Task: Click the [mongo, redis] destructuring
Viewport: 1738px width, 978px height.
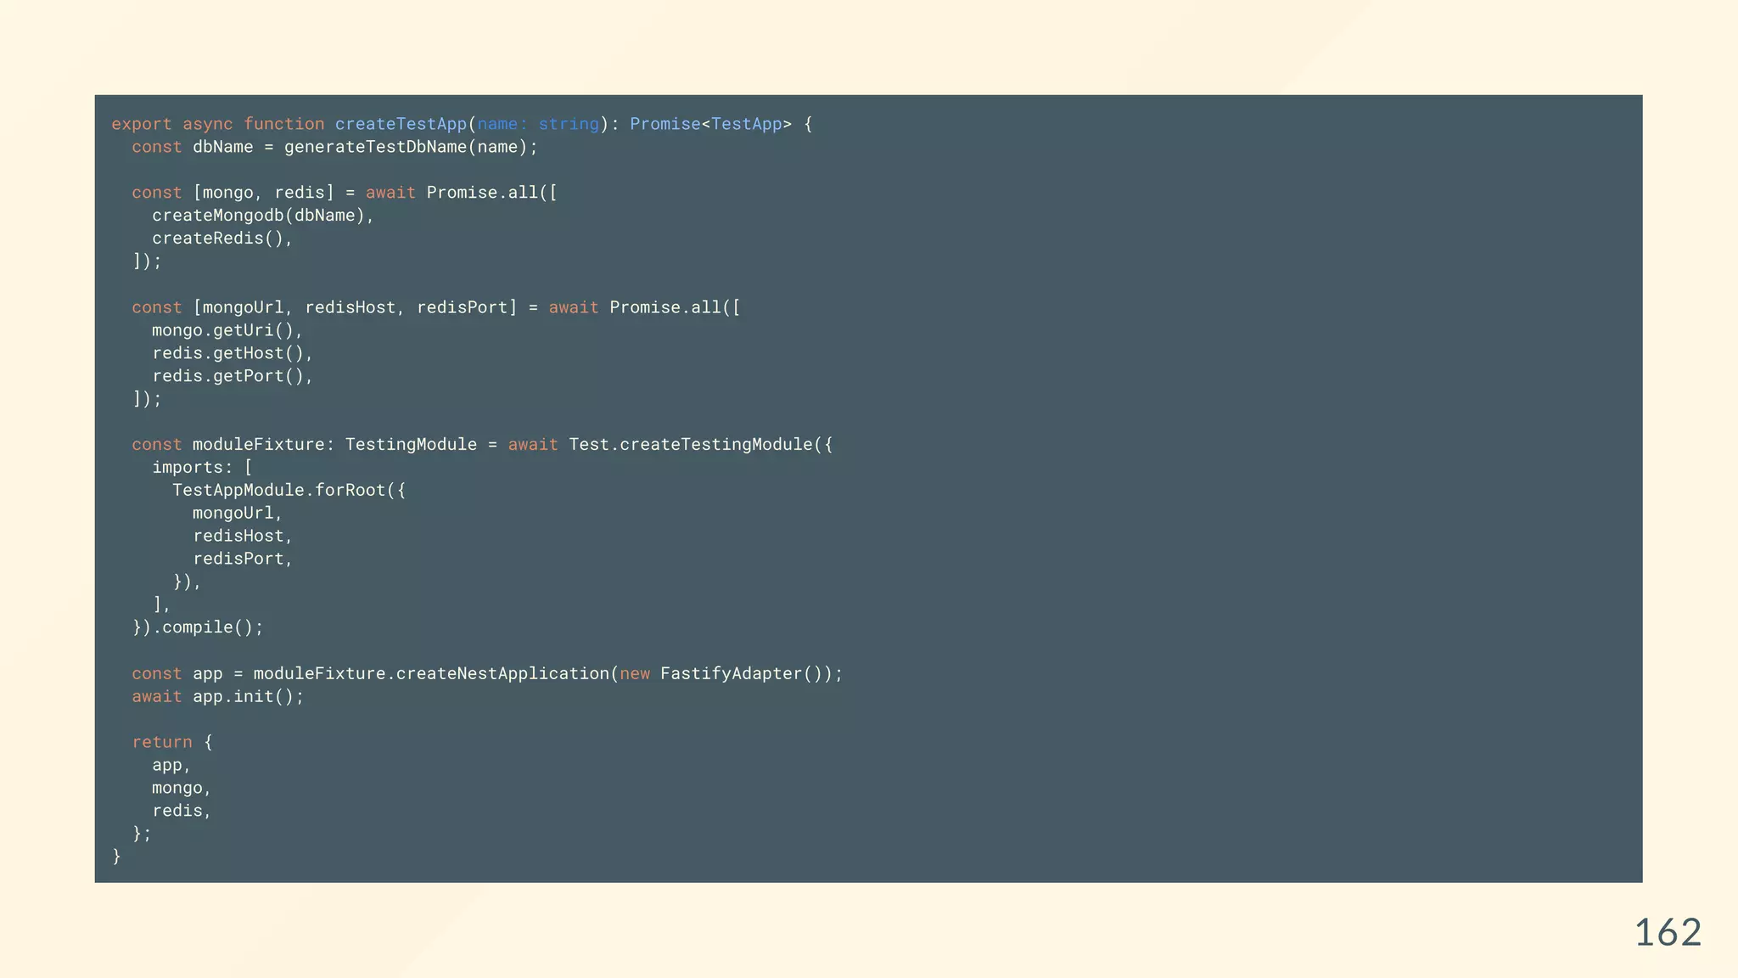Action: click(263, 193)
